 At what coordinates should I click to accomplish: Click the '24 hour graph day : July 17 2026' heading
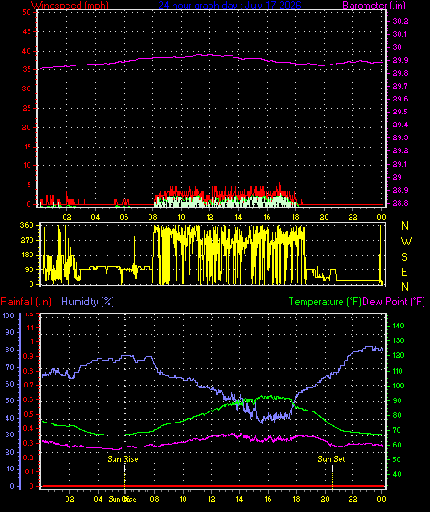tap(230, 5)
